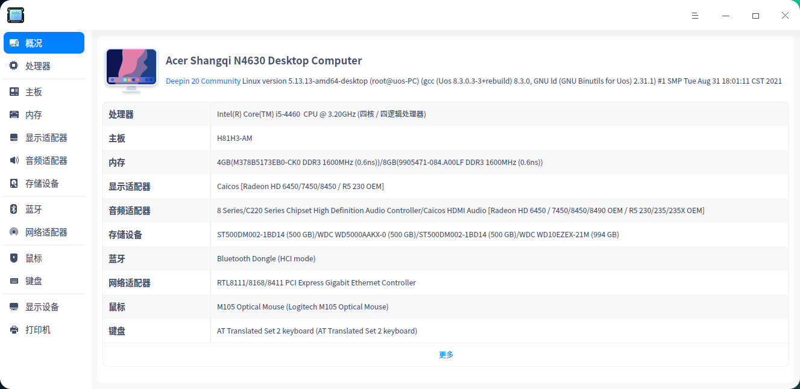Click the Linux version 5.13.13 kernel text
Viewport: 800px width, 389px height.
point(512,81)
